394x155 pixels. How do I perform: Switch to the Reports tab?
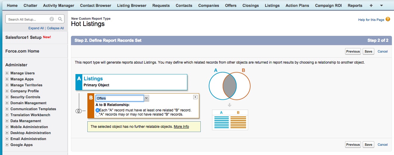[355, 5]
